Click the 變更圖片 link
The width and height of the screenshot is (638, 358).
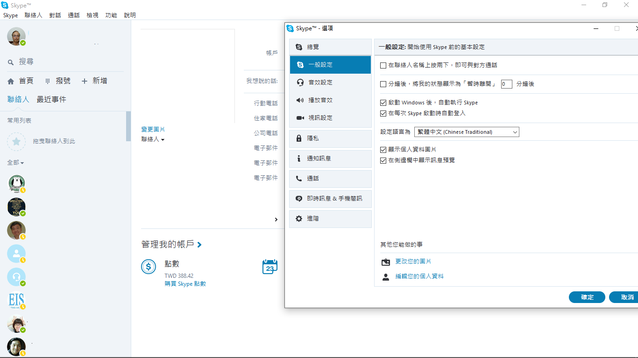[x=153, y=129]
